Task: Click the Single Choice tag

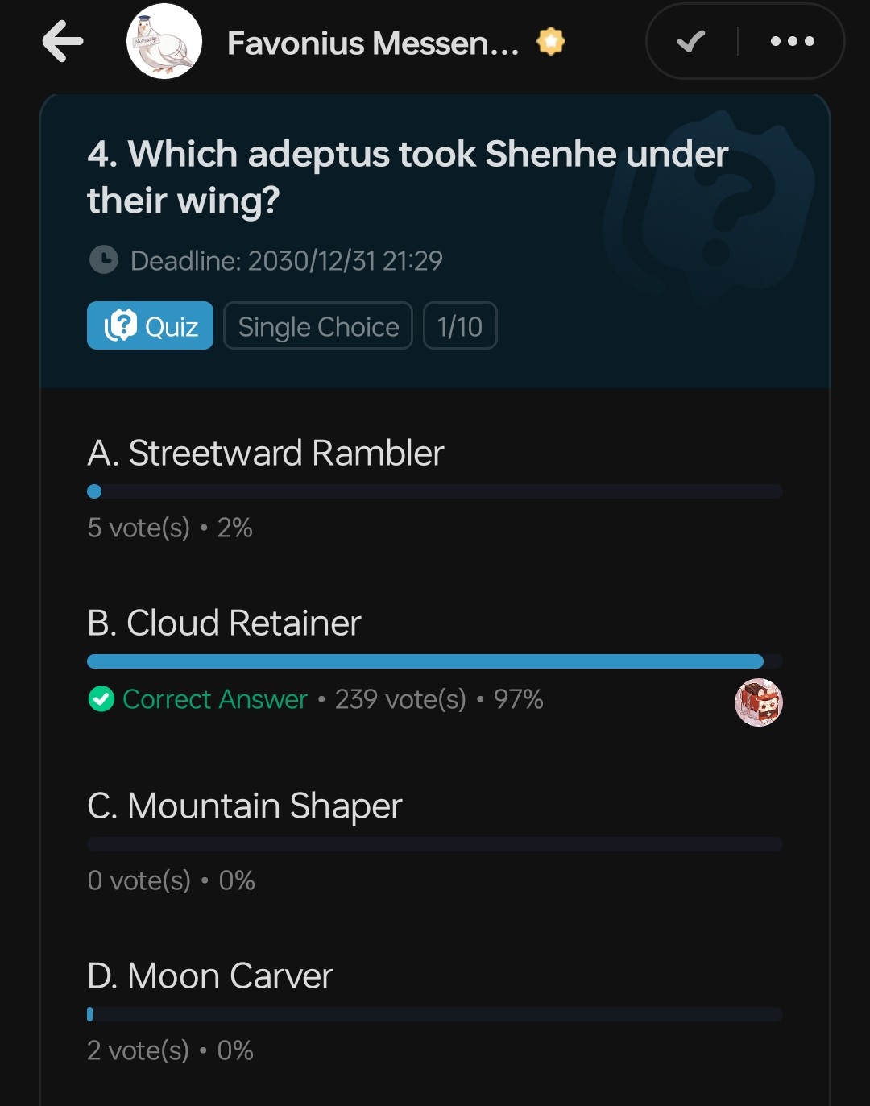Action: click(317, 326)
